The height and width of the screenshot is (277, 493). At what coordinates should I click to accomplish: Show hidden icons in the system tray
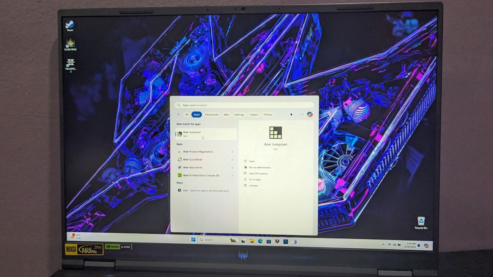click(383, 244)
